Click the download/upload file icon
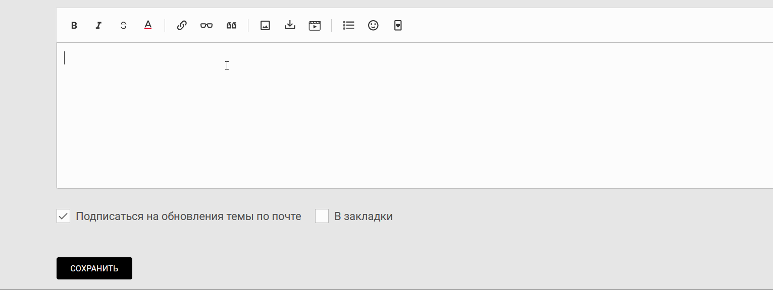This screenshot has width=773, height=290. click(x=290, y=25)
